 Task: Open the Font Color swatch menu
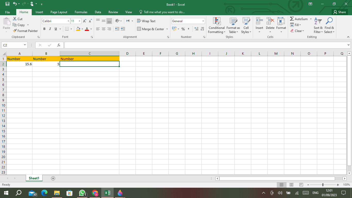(87, 29)
